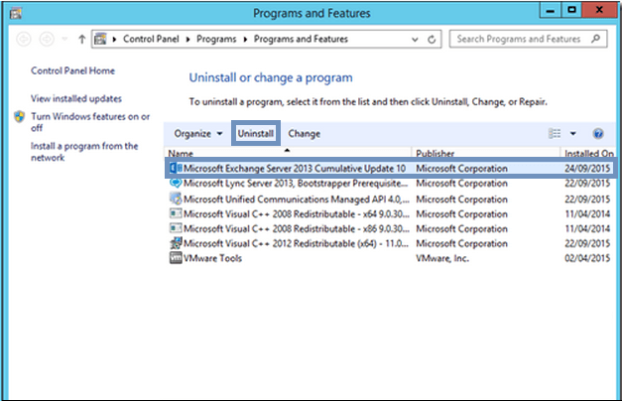
Task: Click the Visual C++ 2012 Redistributable icon
Action: pos(176,243)
